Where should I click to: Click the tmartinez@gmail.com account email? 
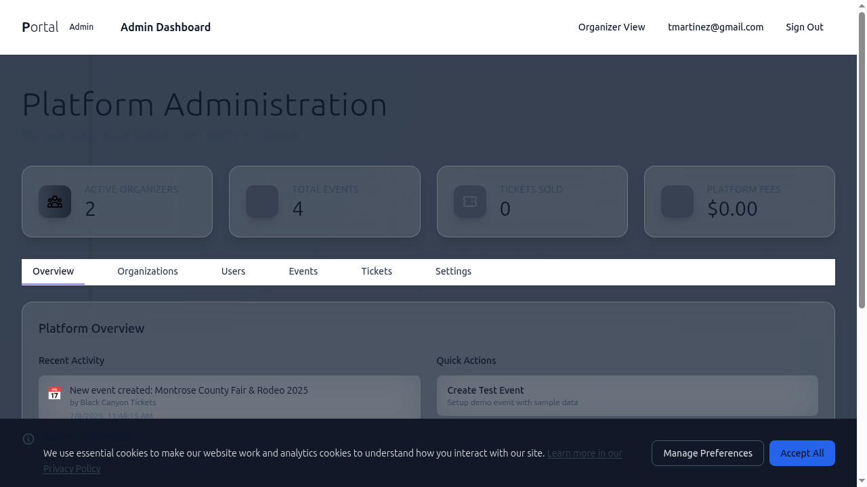tap(715, 27)
